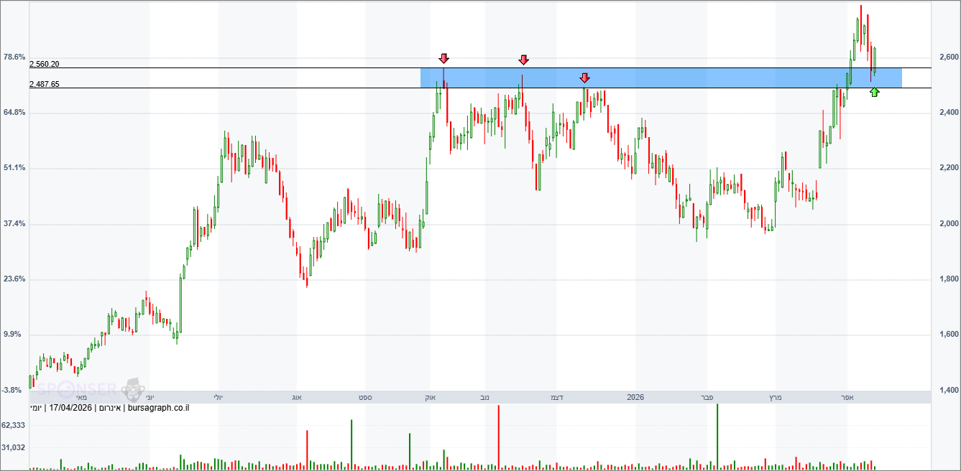This screenshot has width=961, height=471.
Task: Click the 1,400 price axis label
Action: [x=948, y=390]
